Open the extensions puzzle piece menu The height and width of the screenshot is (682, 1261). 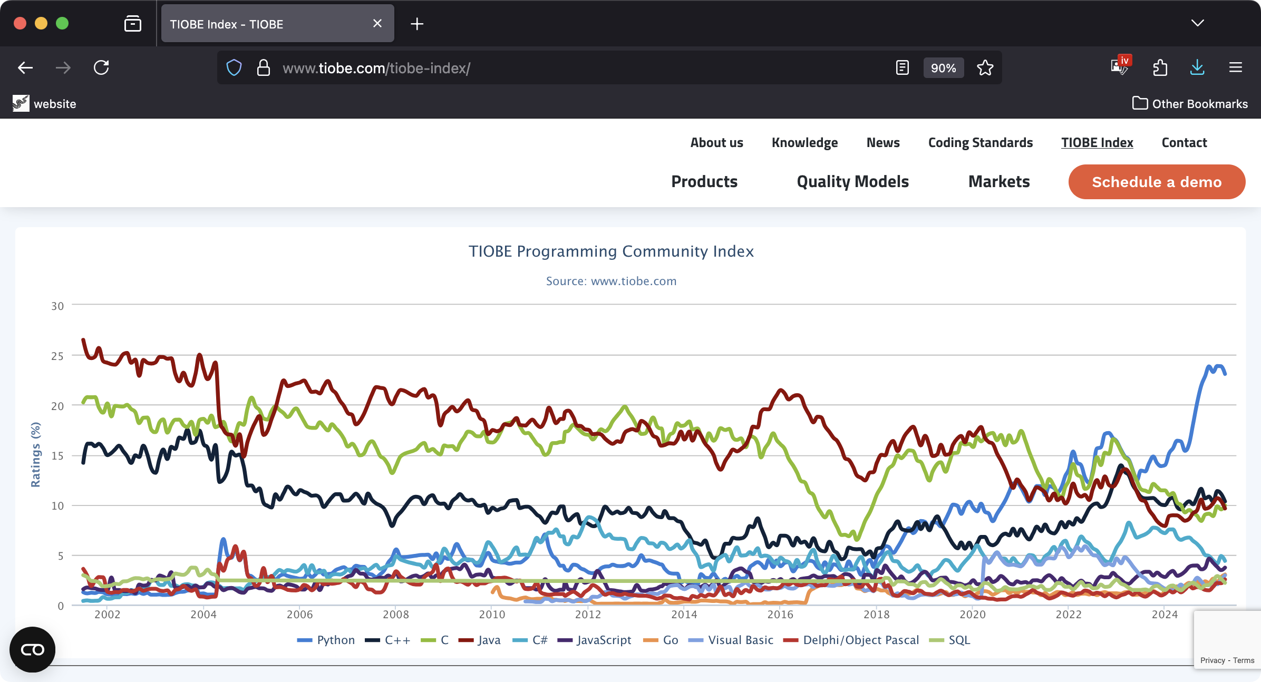[x=1160, y=67]
